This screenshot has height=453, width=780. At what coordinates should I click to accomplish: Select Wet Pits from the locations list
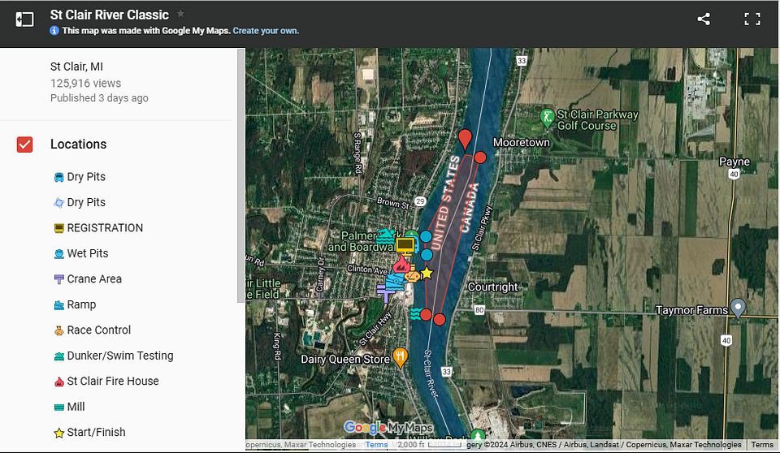(88, 253)
